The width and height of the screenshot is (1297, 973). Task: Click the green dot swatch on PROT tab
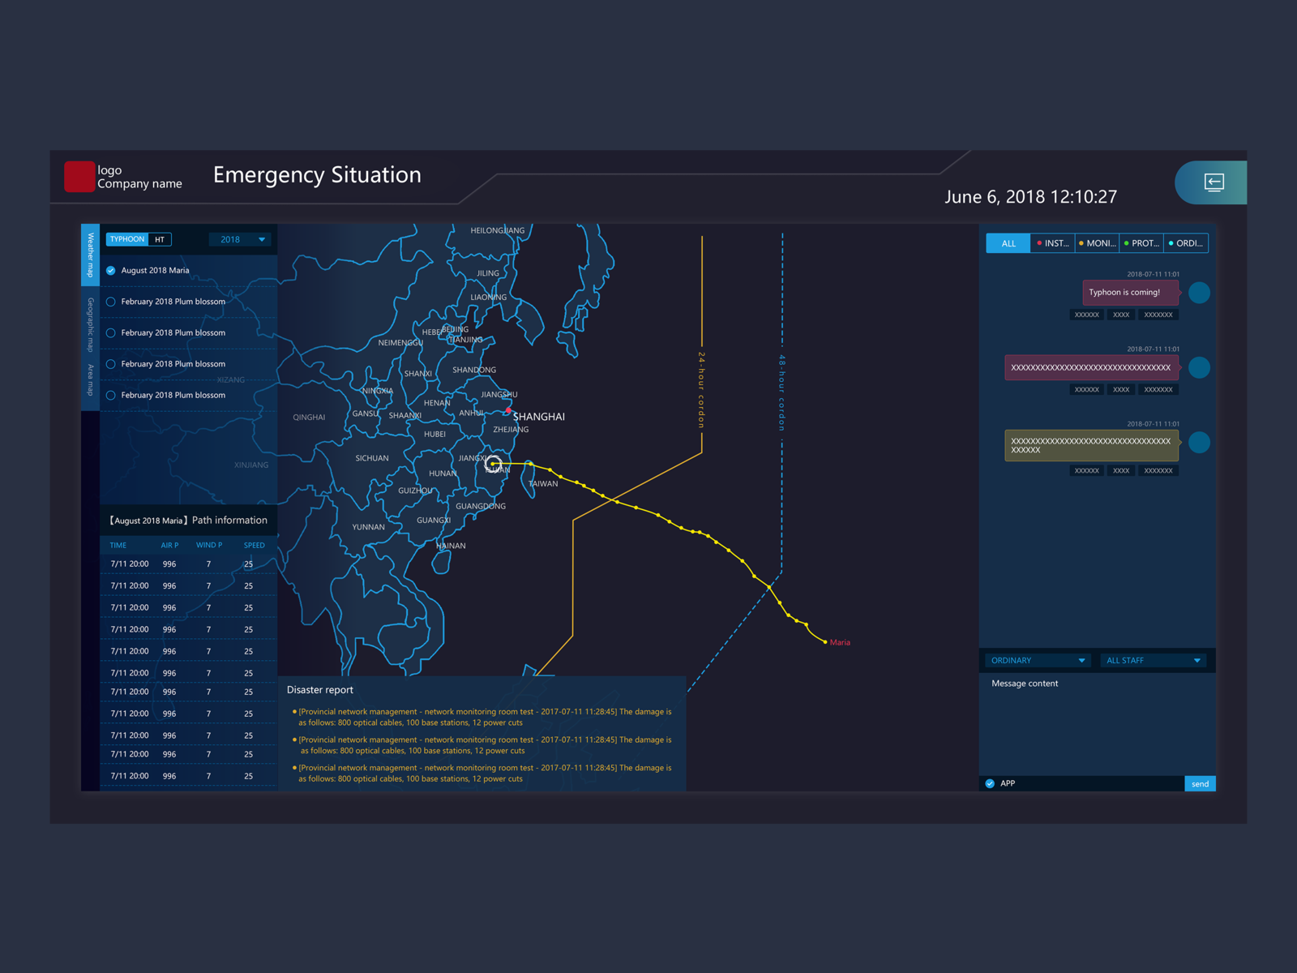[x=1127, y=242]
